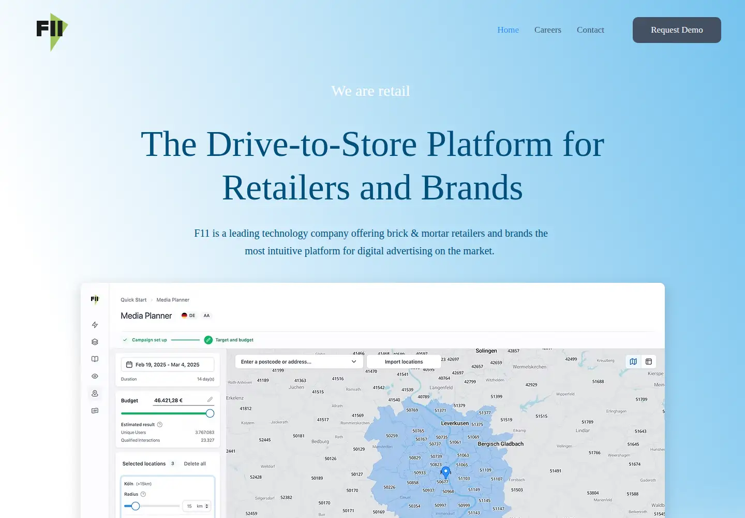The image size is (745, 518).
Task: Click the Radius slider handle
Action: coord(136,506)
